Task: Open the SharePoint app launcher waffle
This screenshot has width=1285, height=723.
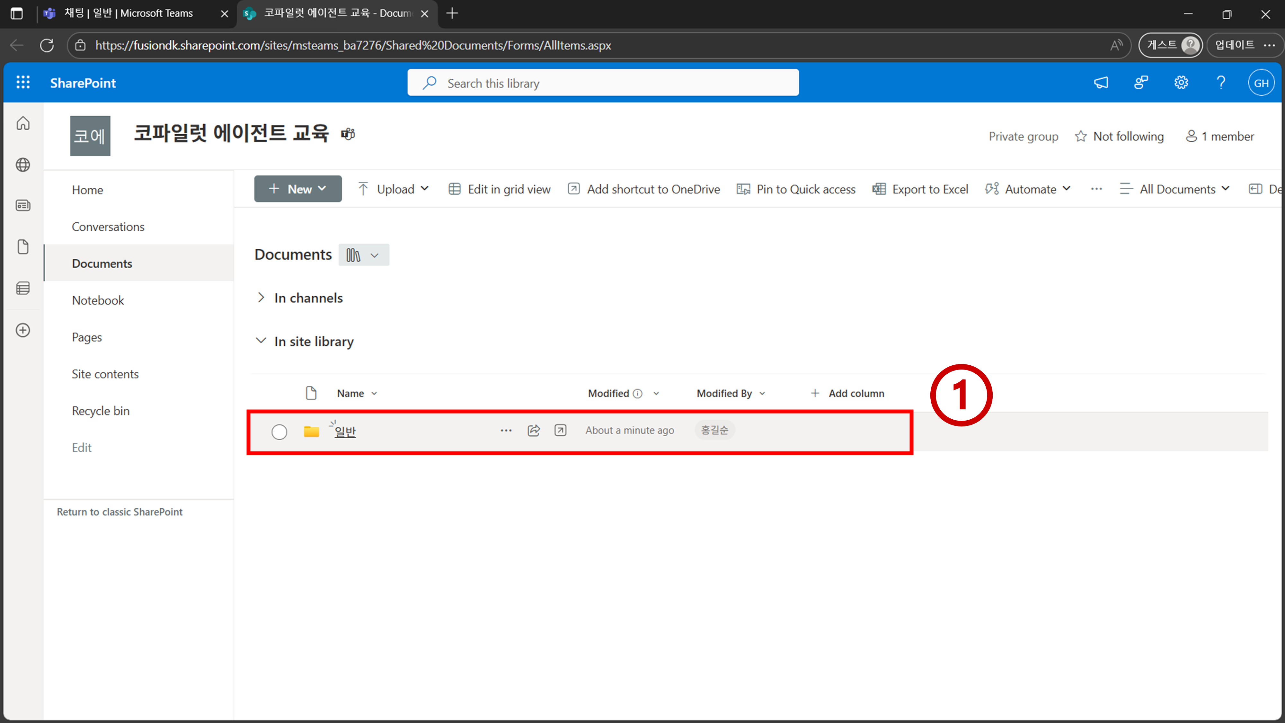Action: coord(23,82)
